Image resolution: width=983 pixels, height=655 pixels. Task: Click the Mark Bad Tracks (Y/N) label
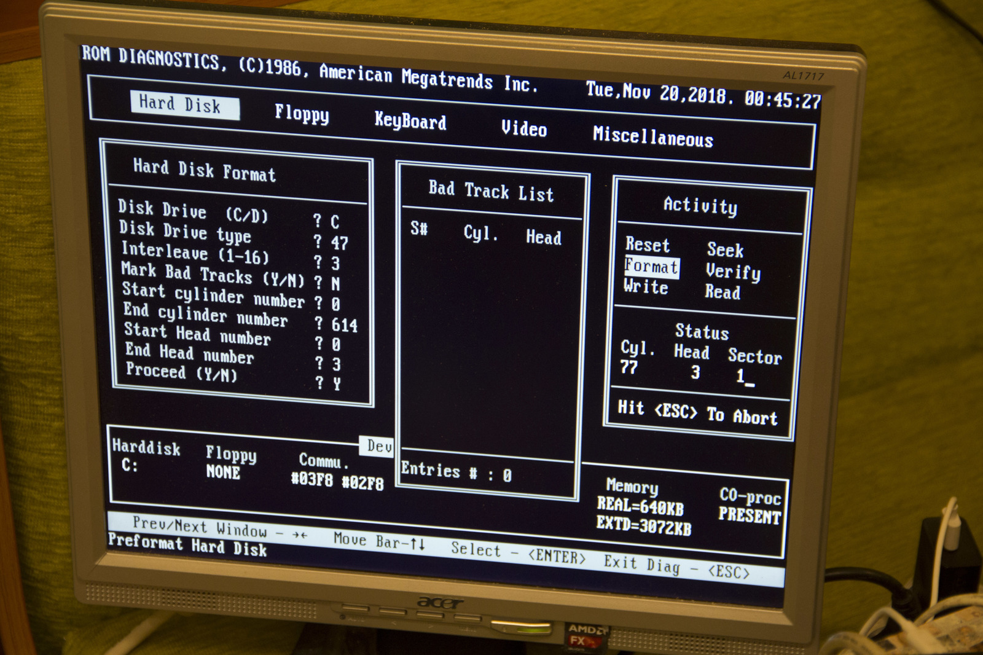point(213,274)
